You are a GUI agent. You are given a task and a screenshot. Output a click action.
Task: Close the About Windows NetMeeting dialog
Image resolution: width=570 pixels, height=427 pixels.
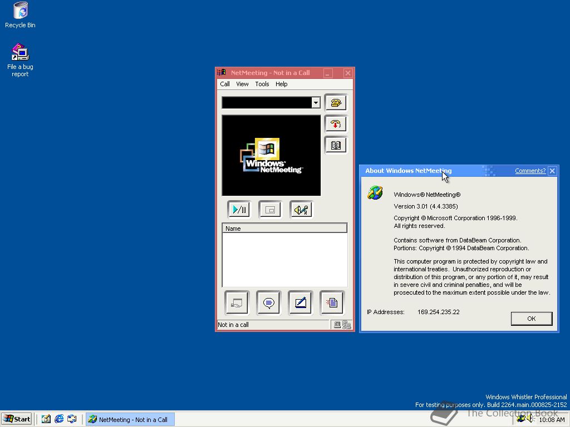(x=552, y=171)
